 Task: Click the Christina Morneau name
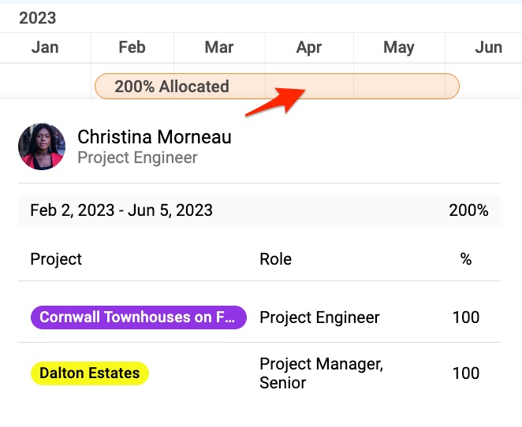(x=155, y=136)
